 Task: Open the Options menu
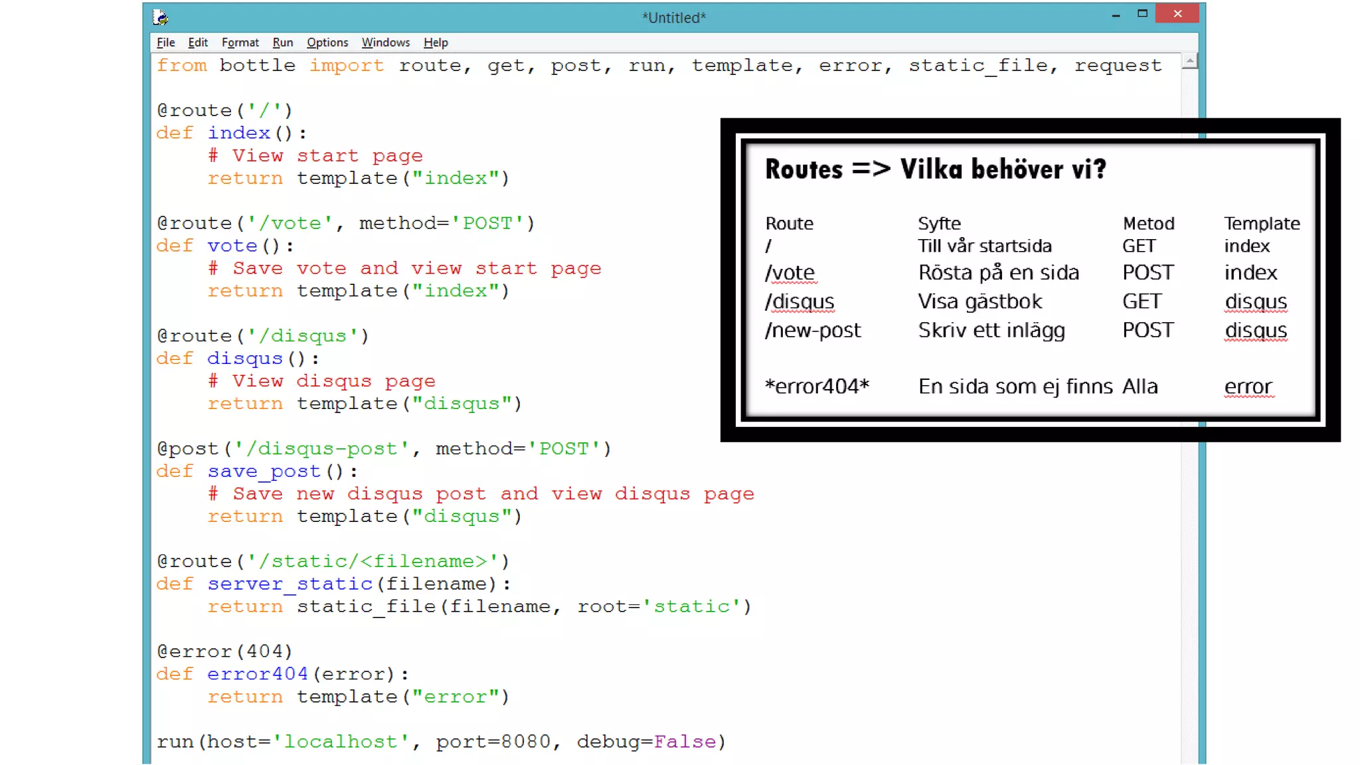(327, 42)
